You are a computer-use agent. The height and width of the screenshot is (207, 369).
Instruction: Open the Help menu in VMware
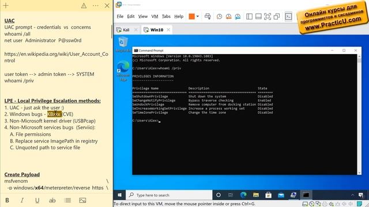coord(179,17)
